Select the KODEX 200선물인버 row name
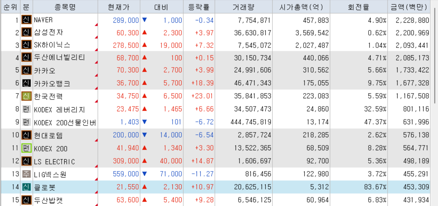Screen dimensions: 438x206 65,122
